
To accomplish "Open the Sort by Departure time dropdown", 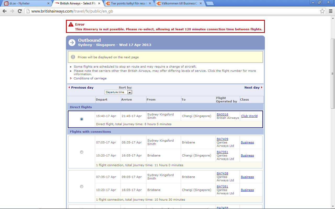I will [118, 92].
